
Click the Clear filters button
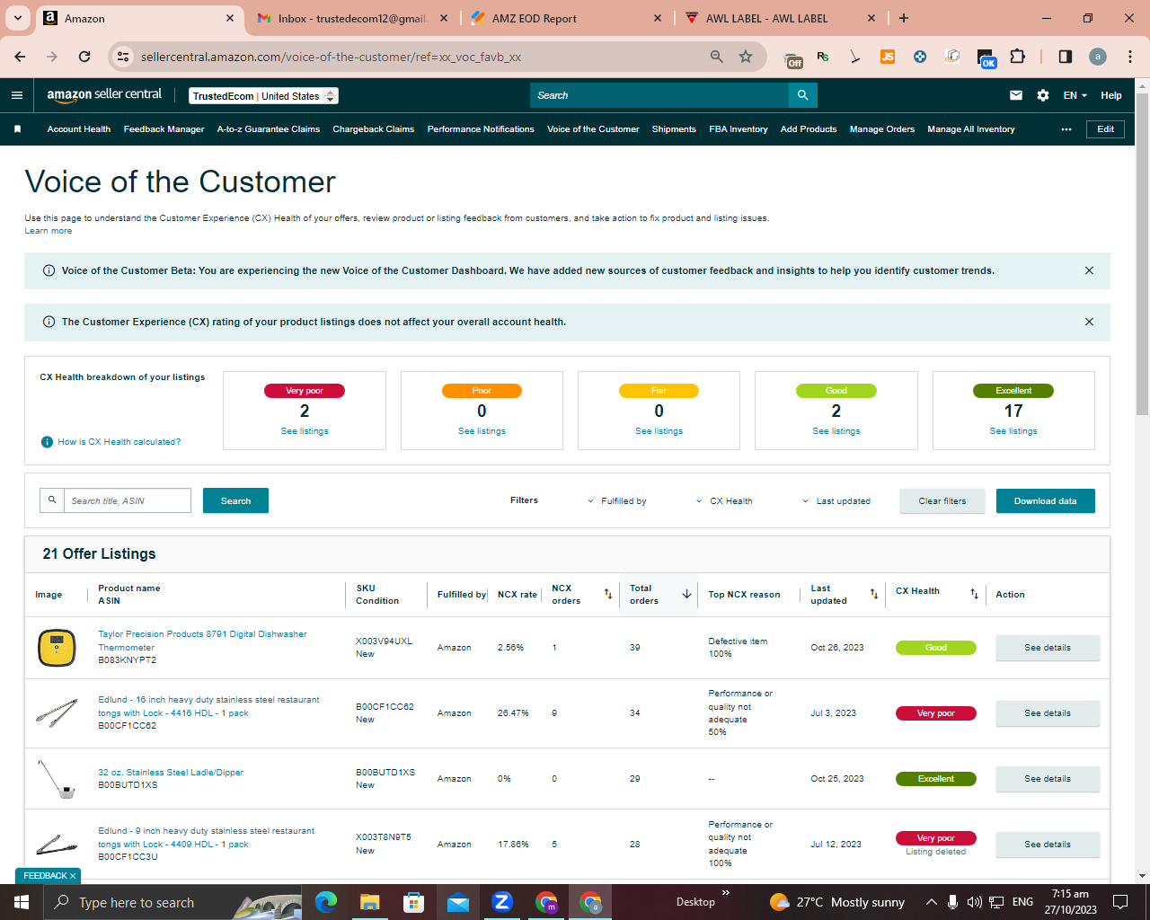tap(942, 501)
